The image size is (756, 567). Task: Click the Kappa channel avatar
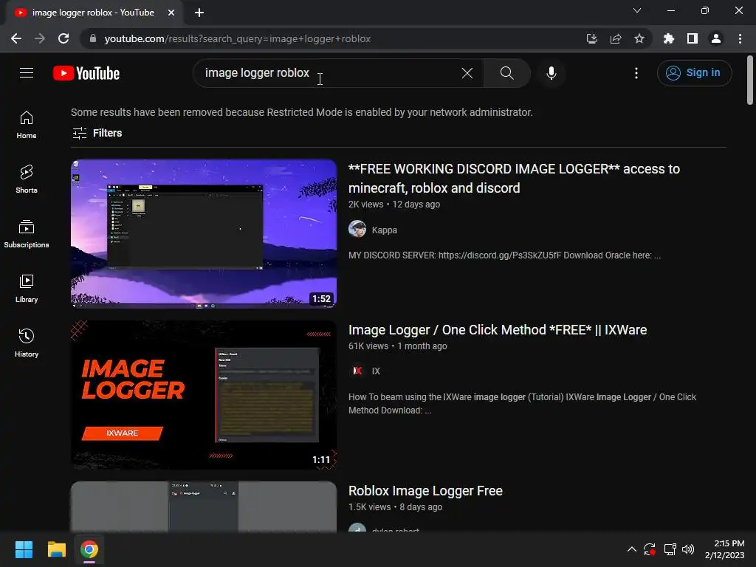tap(357, 229)
